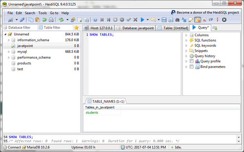Image resolution: width=244 pixels, height=152 pixels.
Task: Open a new query tab icon
Action: tap(215, 28)
